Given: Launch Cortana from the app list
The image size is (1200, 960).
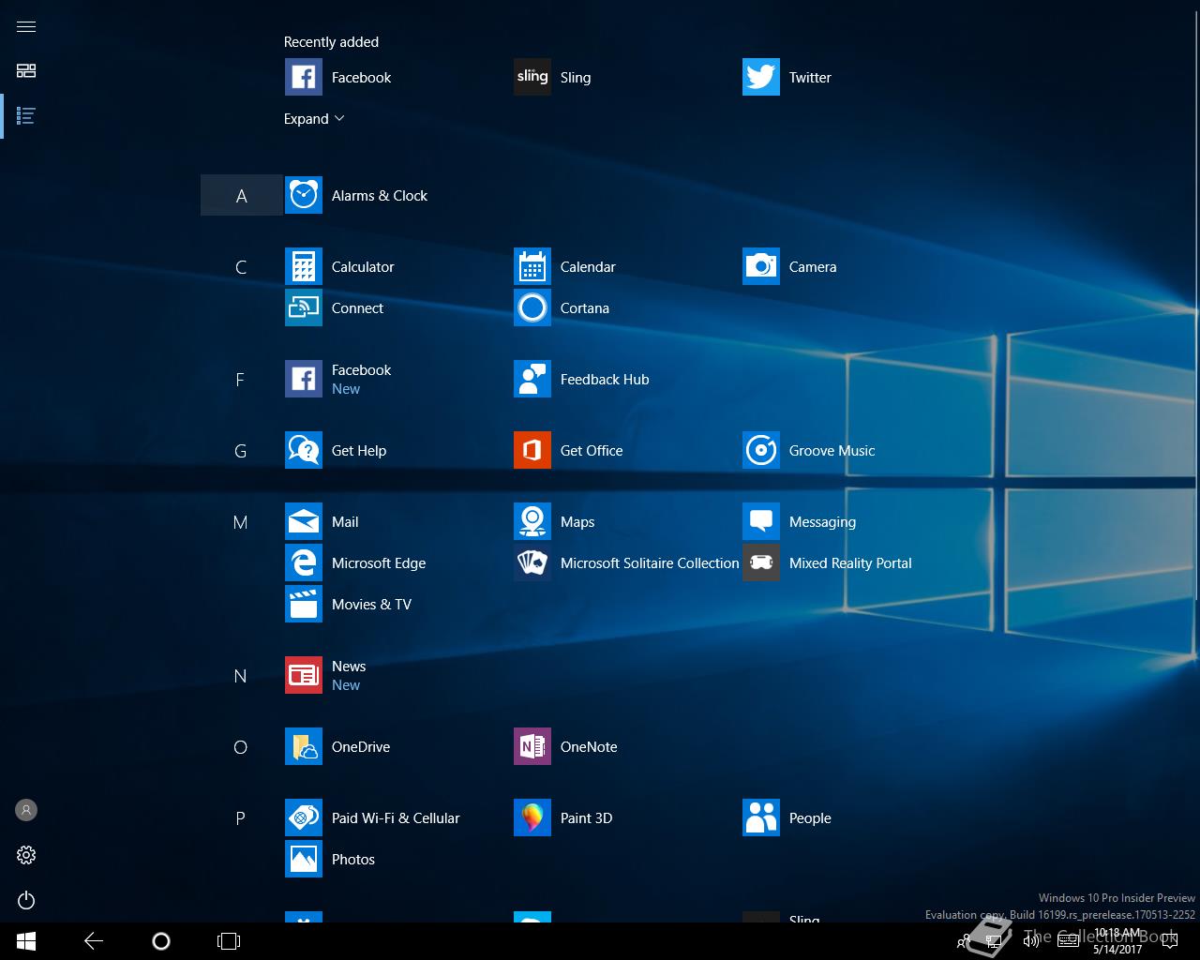Looking at the screenshot, I should 562,307.
